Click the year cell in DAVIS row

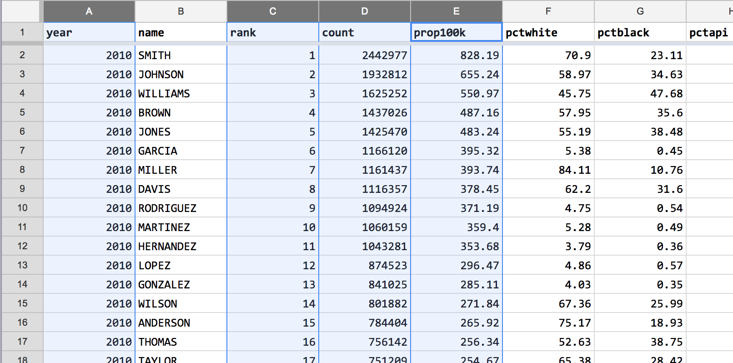[x=89, y=189]
